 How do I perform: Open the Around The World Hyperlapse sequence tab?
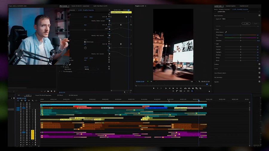[43, 95]
